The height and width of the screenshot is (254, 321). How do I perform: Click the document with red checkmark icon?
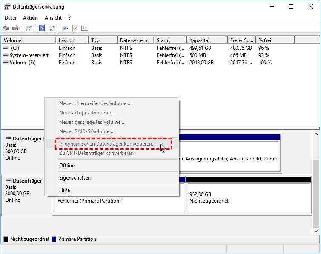75,28
